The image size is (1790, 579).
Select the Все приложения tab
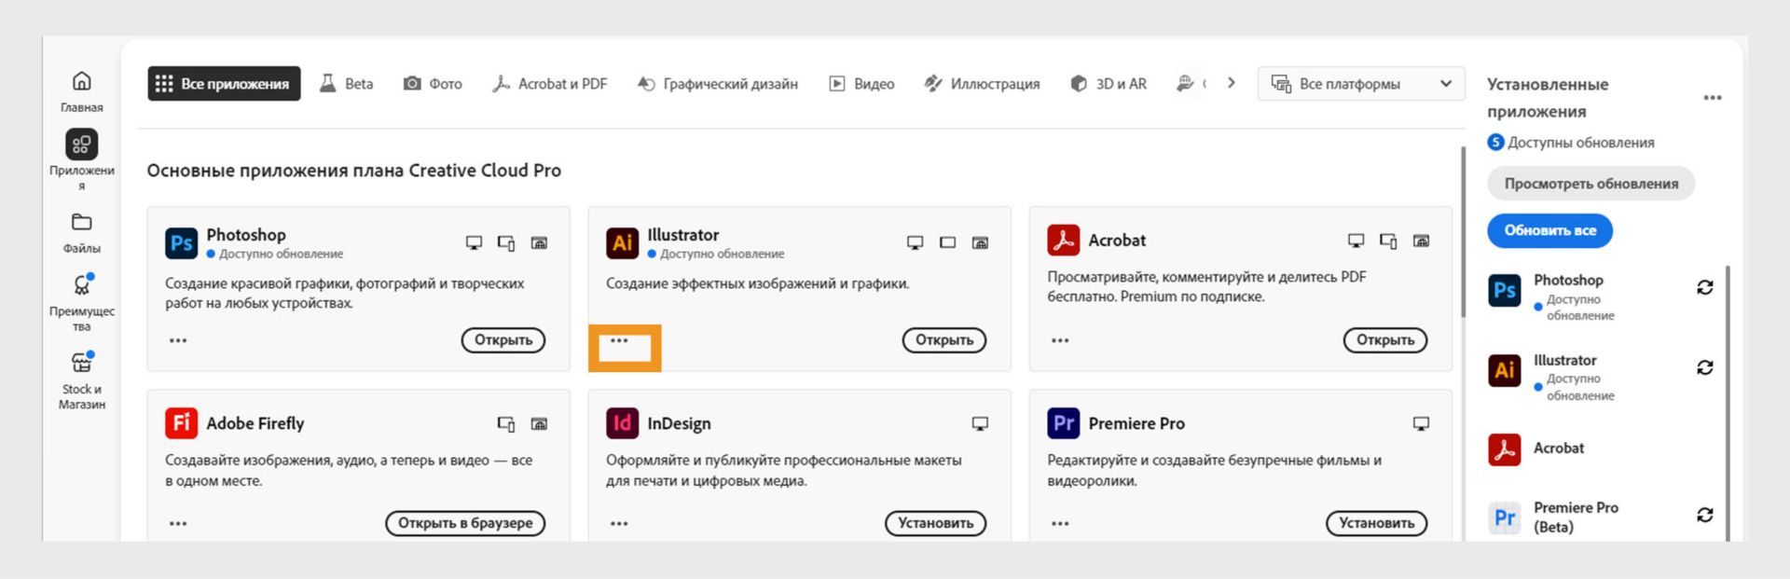[x=224, y=84]
